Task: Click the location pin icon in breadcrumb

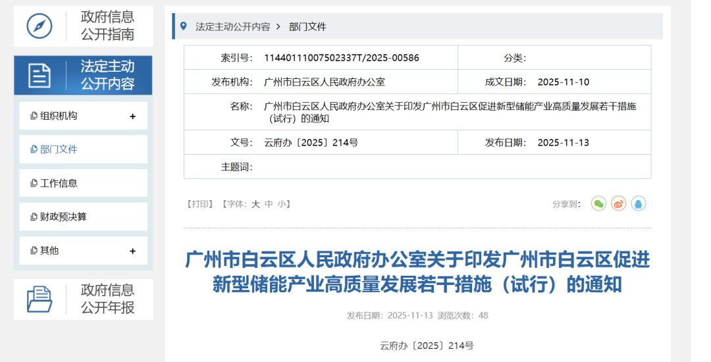Action: pos(183,26)
